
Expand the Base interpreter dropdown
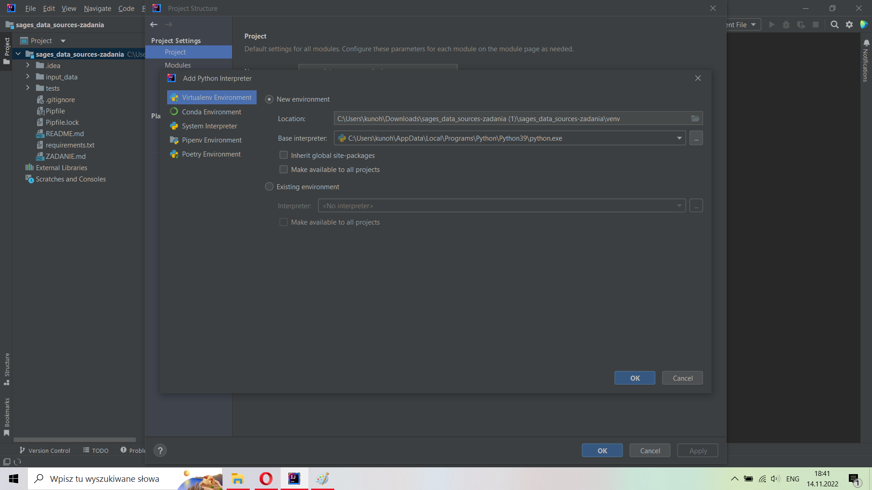click(679, 138)
